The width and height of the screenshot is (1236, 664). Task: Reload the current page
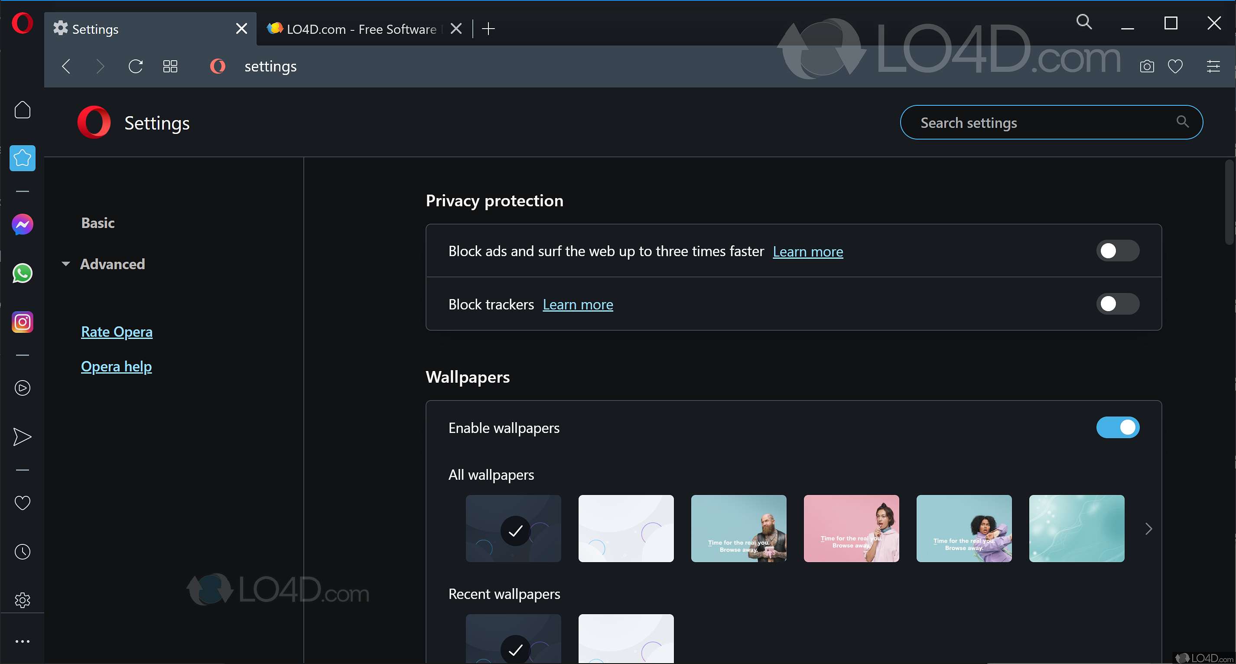click(x=135, y=66)
